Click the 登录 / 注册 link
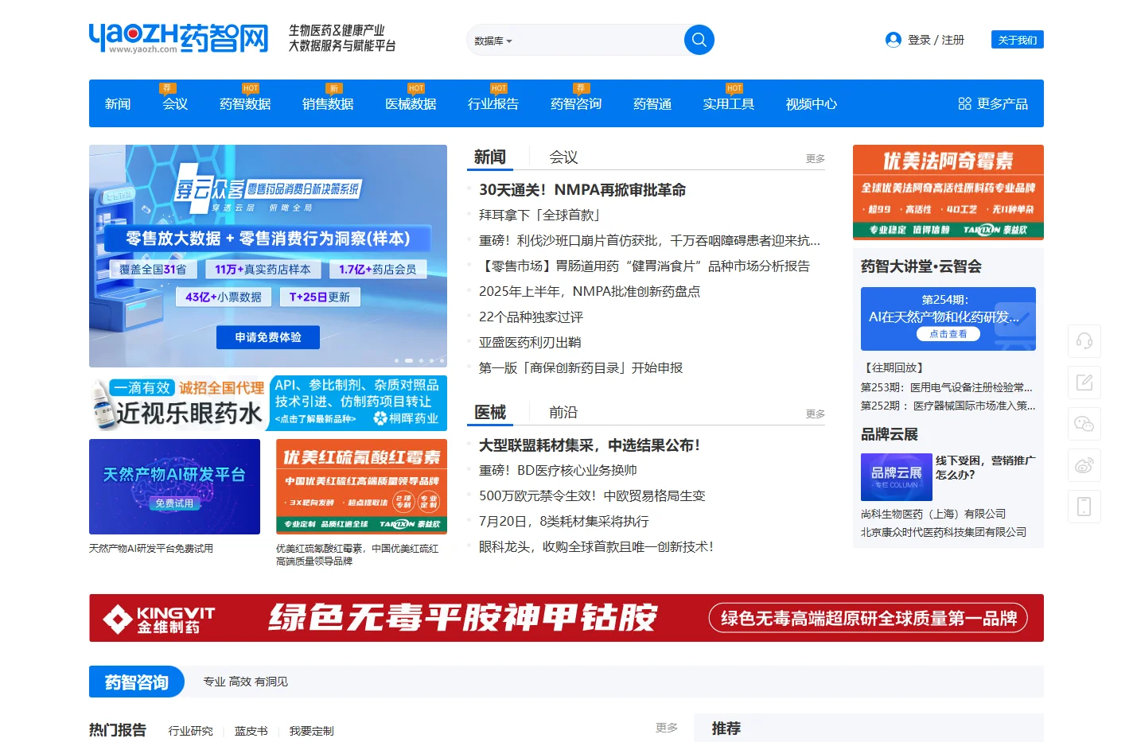 click(x=936, y=40)
